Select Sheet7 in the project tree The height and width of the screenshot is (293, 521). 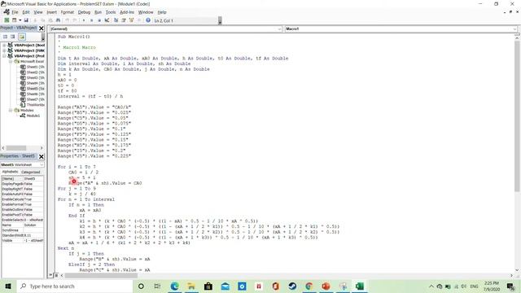(33, 99)
